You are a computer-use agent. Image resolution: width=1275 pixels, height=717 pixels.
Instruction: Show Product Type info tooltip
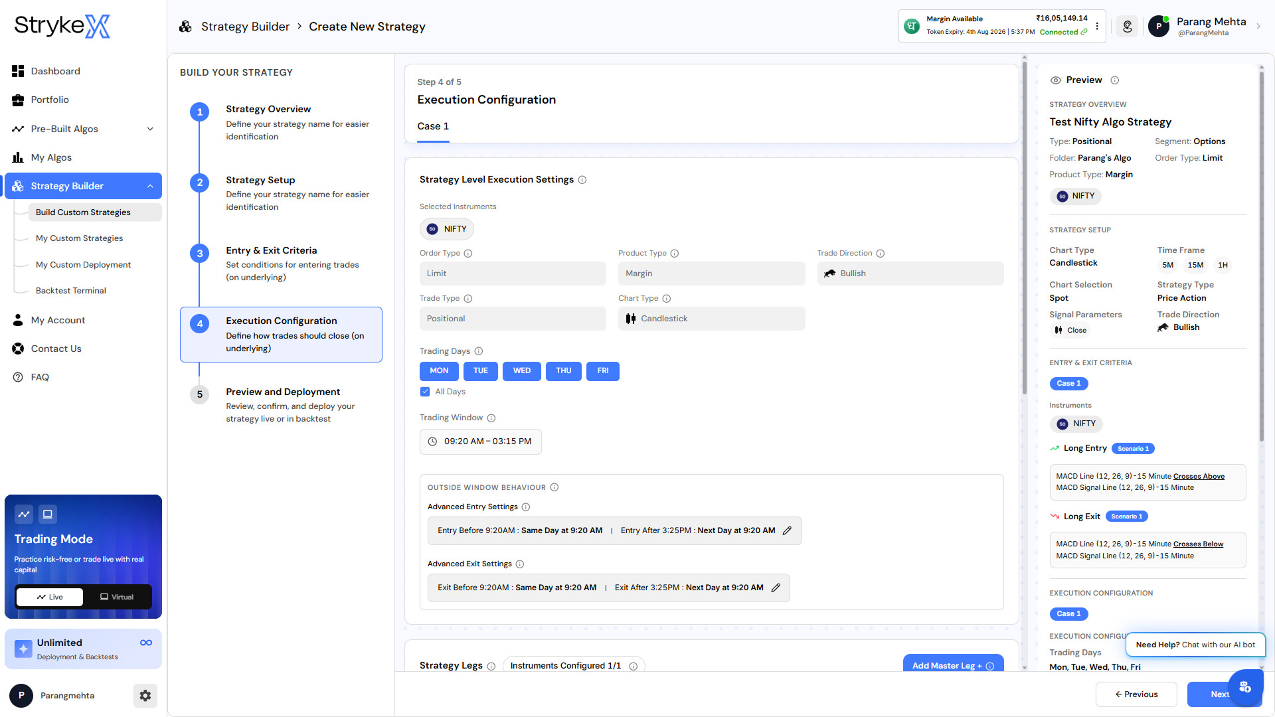[675, 254]
